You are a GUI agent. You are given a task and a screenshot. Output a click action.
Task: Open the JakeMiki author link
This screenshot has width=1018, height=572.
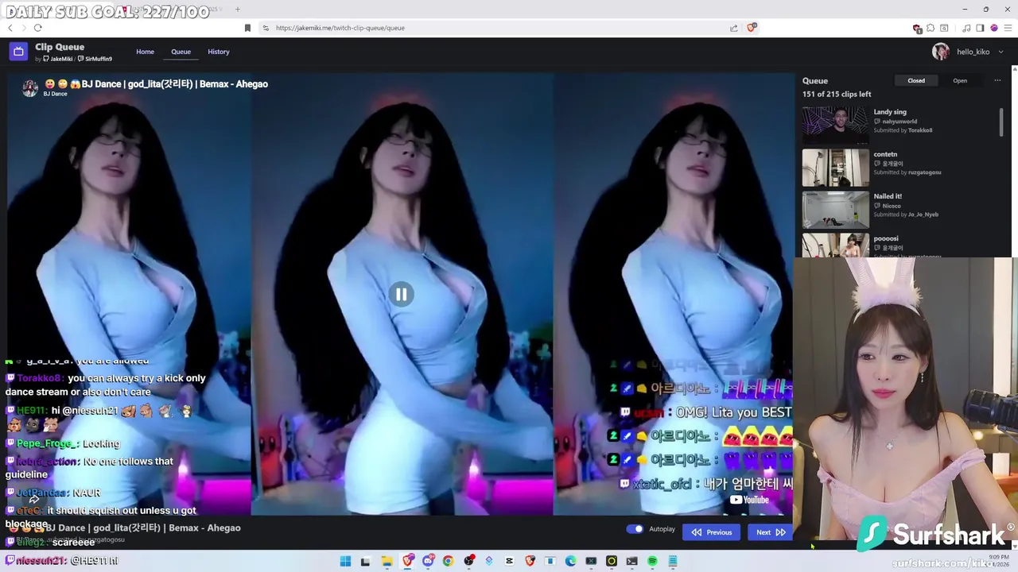click(58, 59)
